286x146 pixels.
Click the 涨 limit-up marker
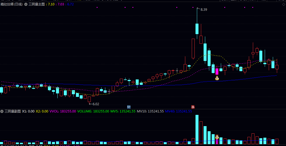click(193, 107)
